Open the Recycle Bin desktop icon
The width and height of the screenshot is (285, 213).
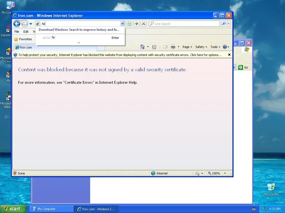tap(271, 189)
